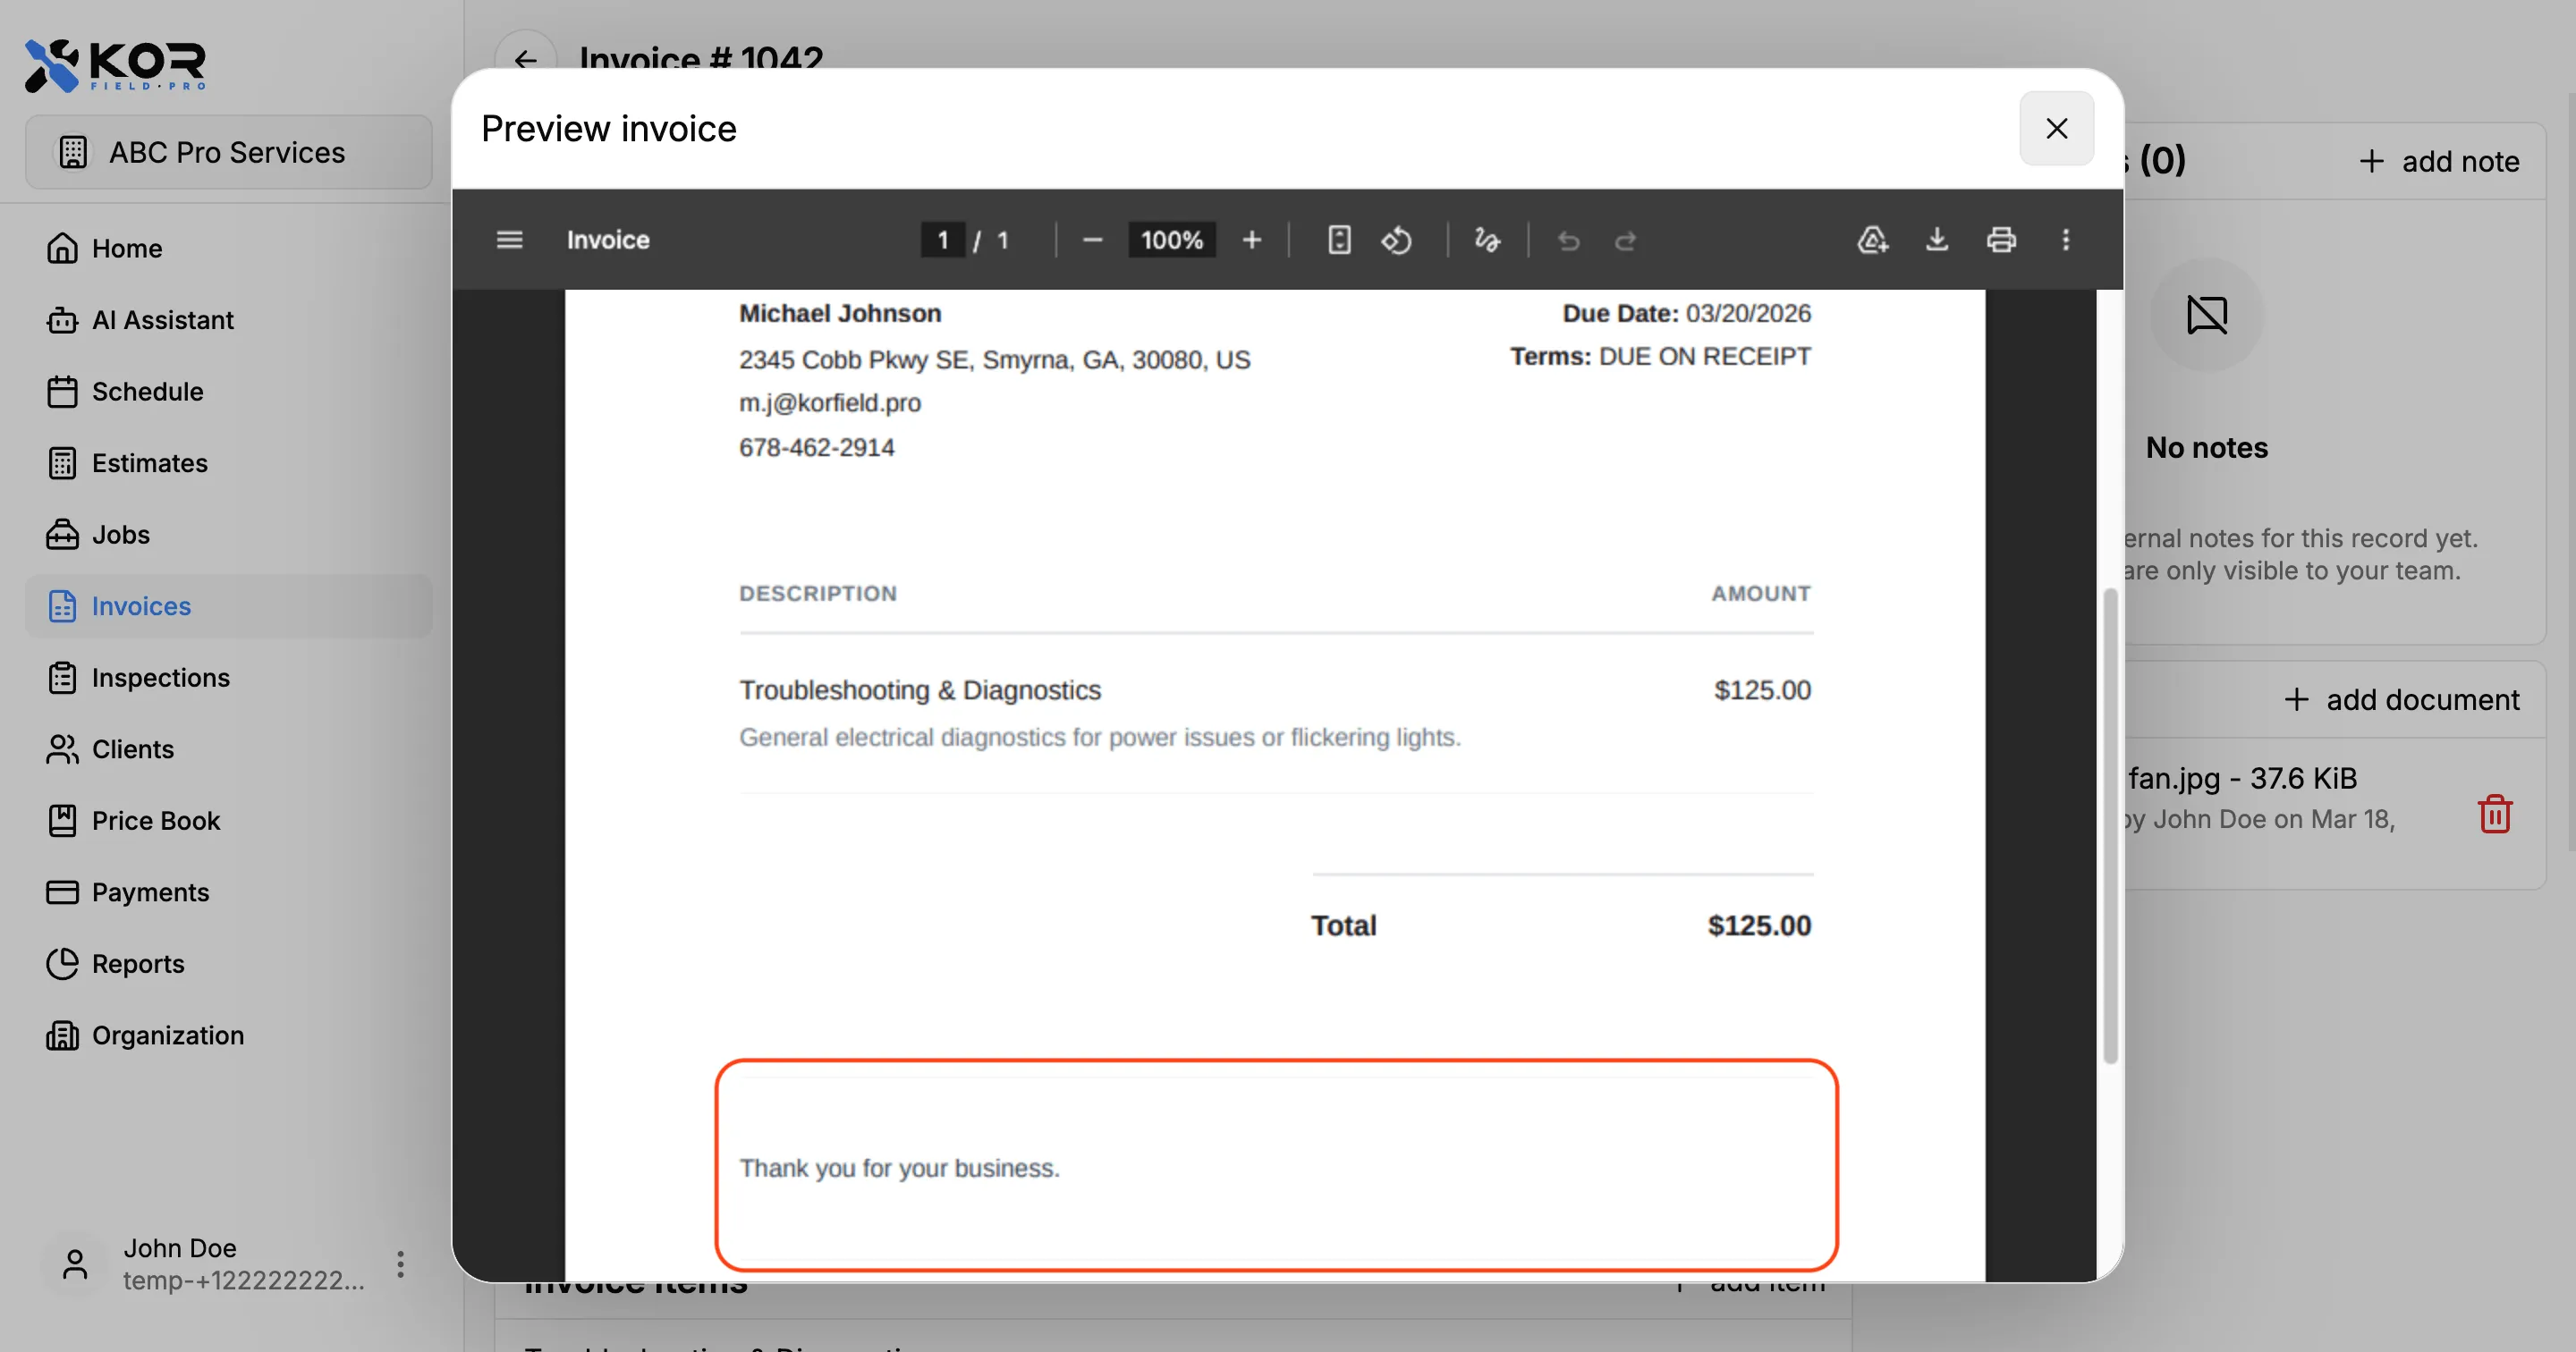Save invoice to Drive
Screen dimensions: 2576x1352
1873,240
